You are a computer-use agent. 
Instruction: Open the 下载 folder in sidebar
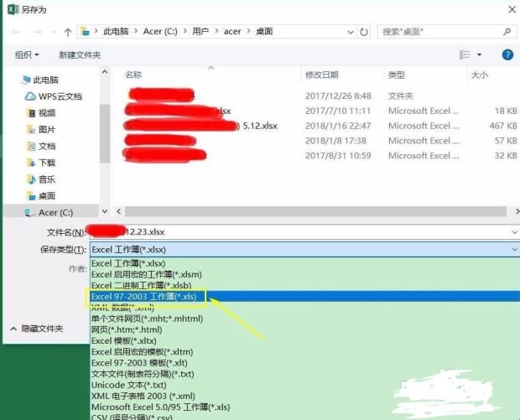pyautogui.click(x=41, y=163)
